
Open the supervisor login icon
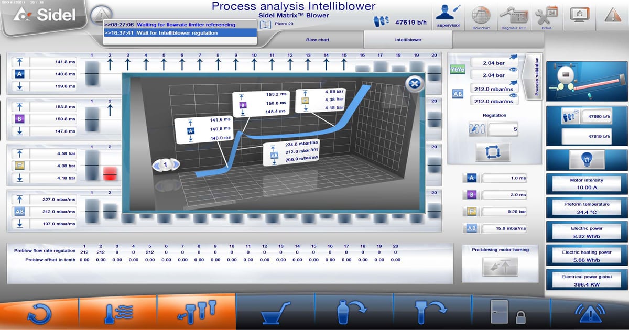point(448,16)
